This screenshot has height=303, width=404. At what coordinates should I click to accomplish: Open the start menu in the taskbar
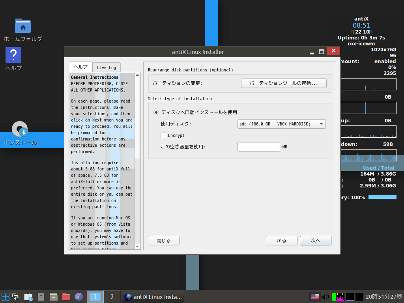click(6, 297)
